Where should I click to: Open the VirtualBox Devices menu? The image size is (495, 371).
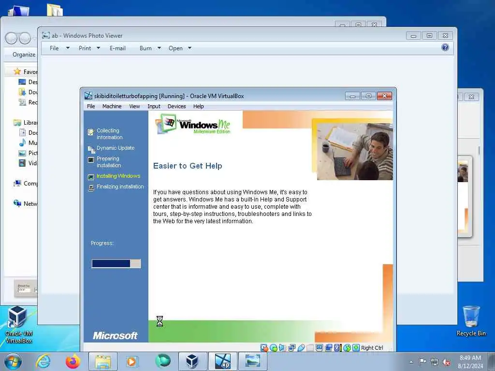pos(177,106)
